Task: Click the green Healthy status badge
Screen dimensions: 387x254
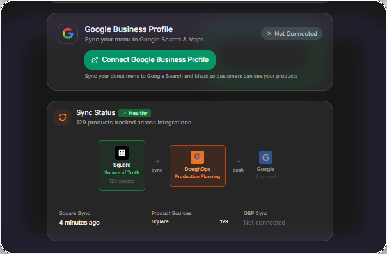Action: click(134, 113)
